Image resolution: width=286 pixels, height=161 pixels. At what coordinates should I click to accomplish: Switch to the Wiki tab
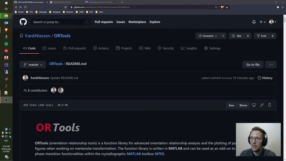(x=145, y=48)
